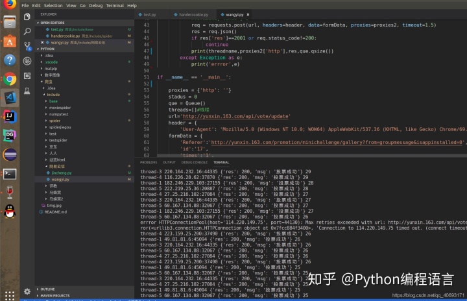Screen dimensions: 467x301
Task: Follow the Referer gallery URL link
Action: (x=337, y=142)
